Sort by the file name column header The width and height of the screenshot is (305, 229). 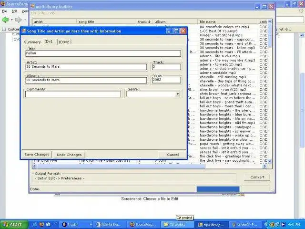(x=227, y=21)
